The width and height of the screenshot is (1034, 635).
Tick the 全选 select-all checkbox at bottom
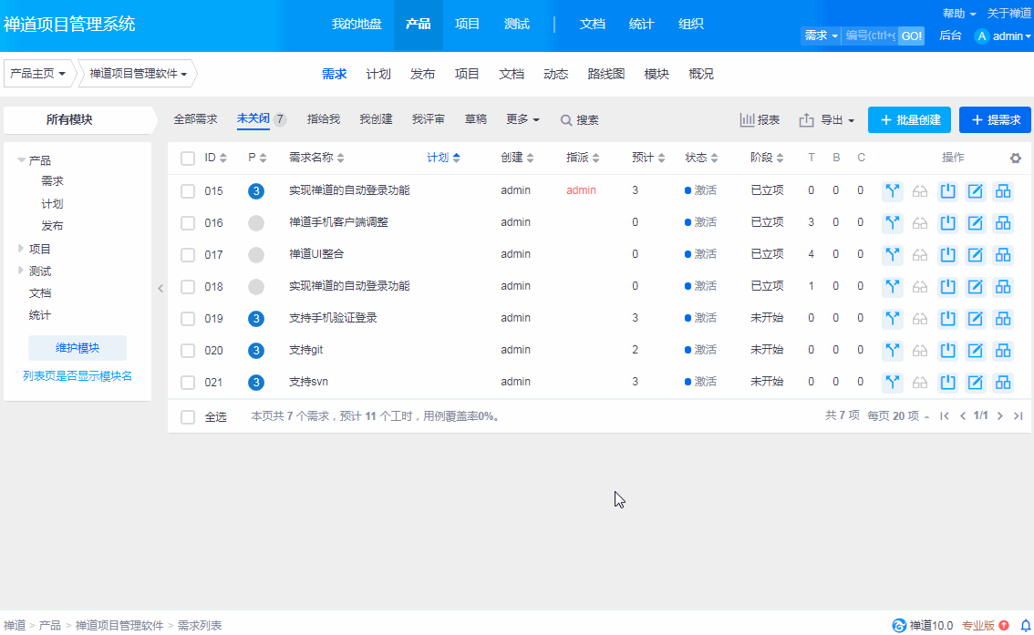pos(188,417)
